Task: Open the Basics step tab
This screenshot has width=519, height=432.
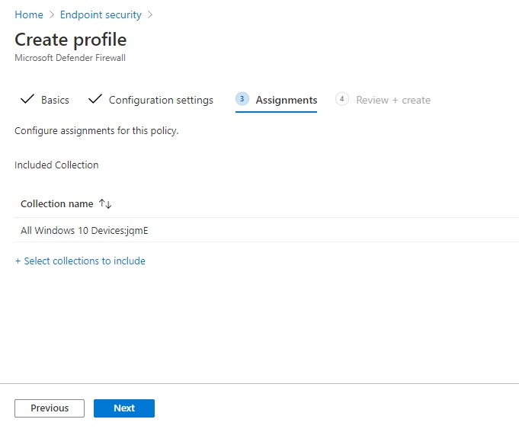Action: coord(55,100)
